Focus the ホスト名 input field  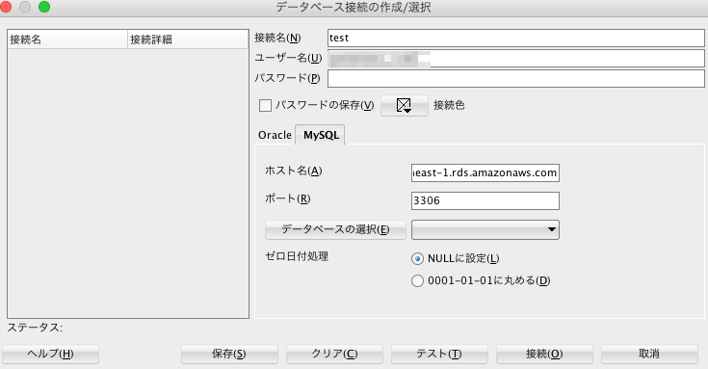485,173
